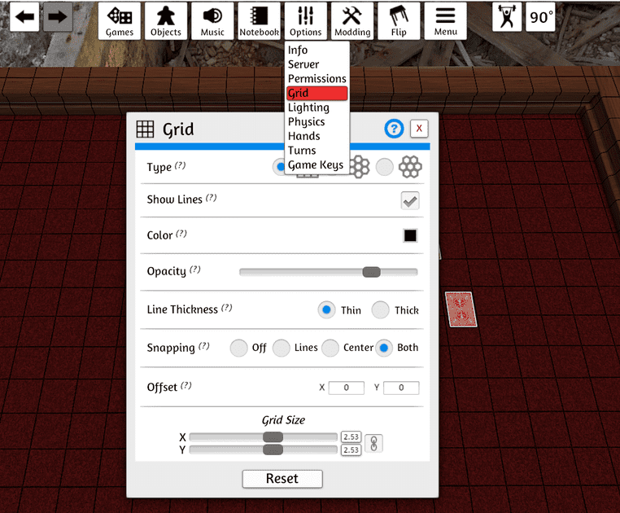Click the Color help (?) tooltip
This screenshot has width=620, height=513.
(x=181, y=234)
